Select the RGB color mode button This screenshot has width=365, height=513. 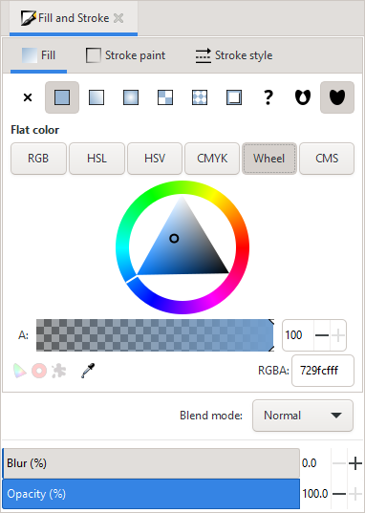point(38,159)
